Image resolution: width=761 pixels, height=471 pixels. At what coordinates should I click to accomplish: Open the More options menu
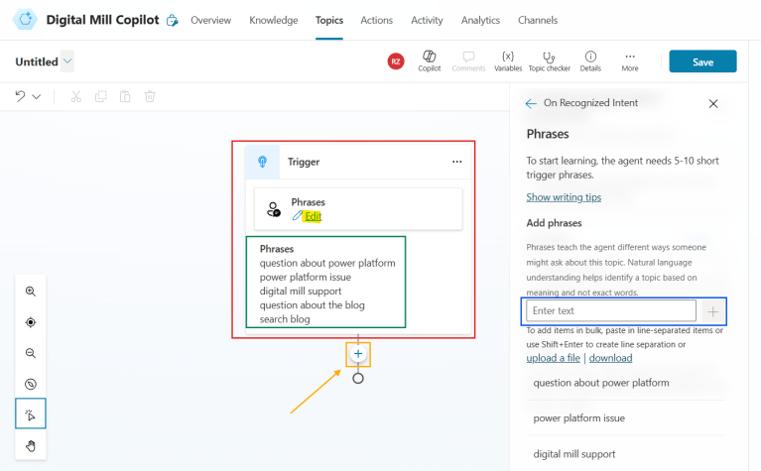(629, 61)
